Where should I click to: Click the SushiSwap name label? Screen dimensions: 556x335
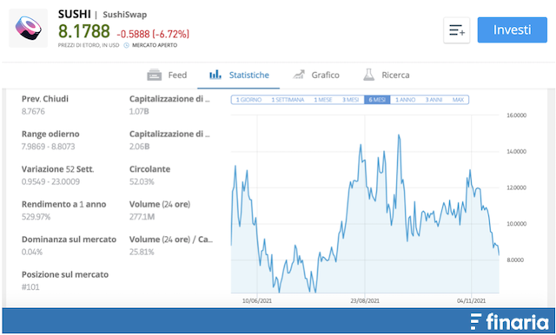pos(125,15)
